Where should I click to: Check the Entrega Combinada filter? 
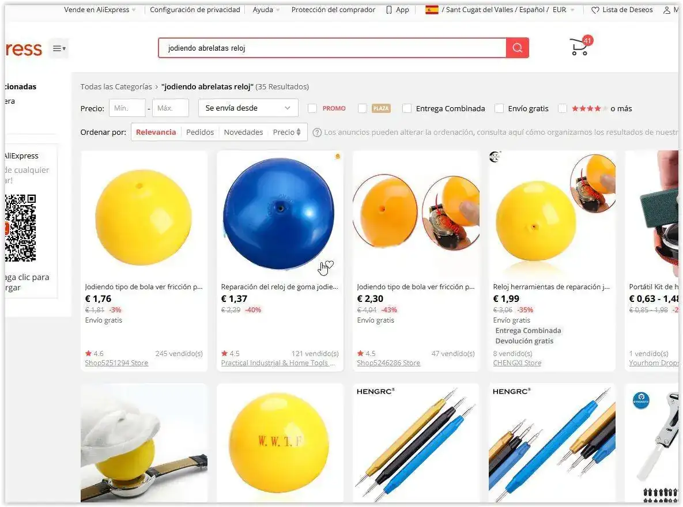point(407,108)
